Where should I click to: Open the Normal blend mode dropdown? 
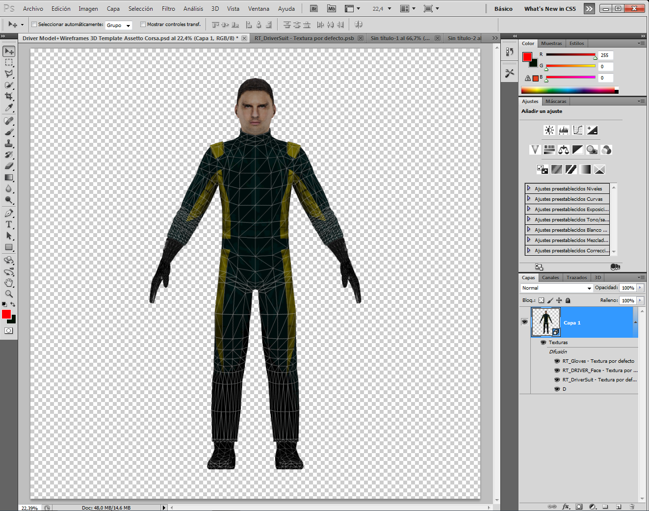tap(557, 288)
